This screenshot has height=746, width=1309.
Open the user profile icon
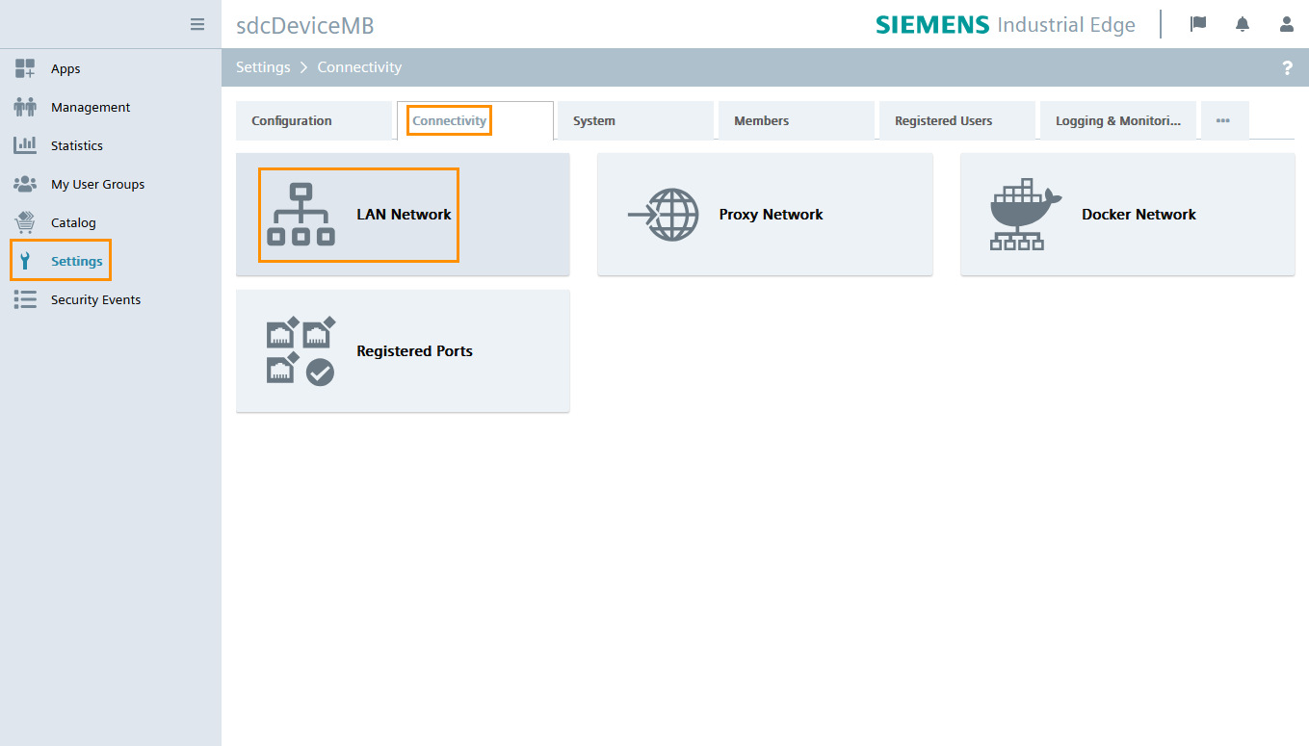(x=1287, y=24)
